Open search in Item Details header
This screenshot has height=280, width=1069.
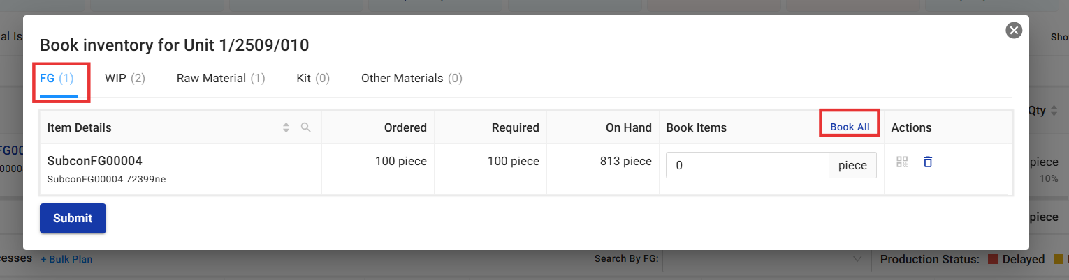305,127
